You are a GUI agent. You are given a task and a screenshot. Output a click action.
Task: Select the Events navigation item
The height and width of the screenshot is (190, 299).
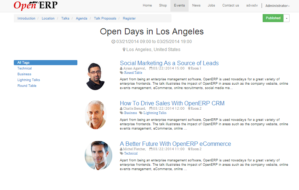coord(179,5)
